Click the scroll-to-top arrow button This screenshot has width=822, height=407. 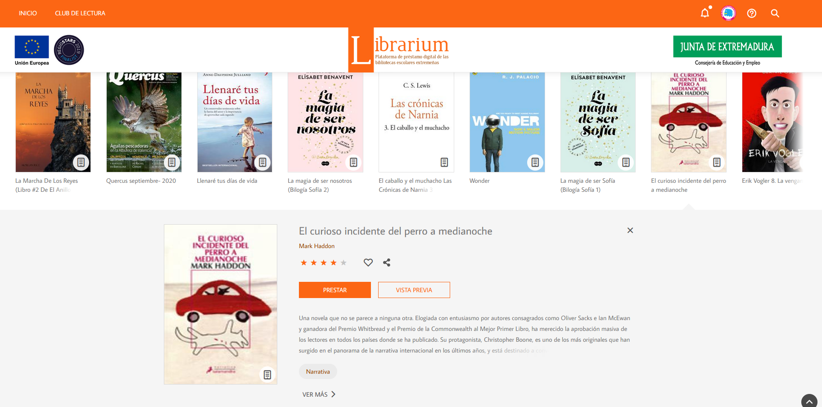(809, 402)
